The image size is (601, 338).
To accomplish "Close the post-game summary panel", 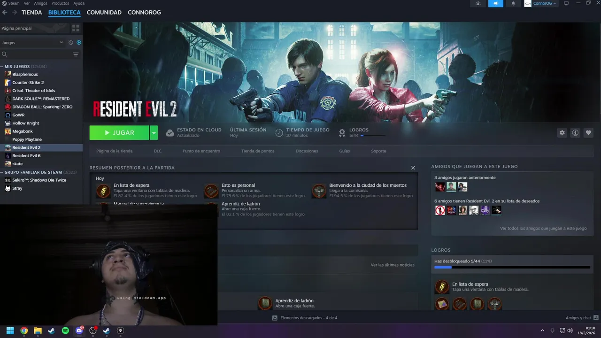I will click(413, 168).
